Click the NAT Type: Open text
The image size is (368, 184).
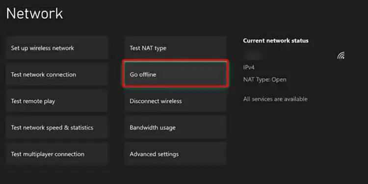[x=265, y=79]
